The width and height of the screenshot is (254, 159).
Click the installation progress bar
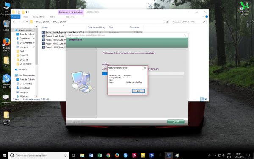point(143,73)
